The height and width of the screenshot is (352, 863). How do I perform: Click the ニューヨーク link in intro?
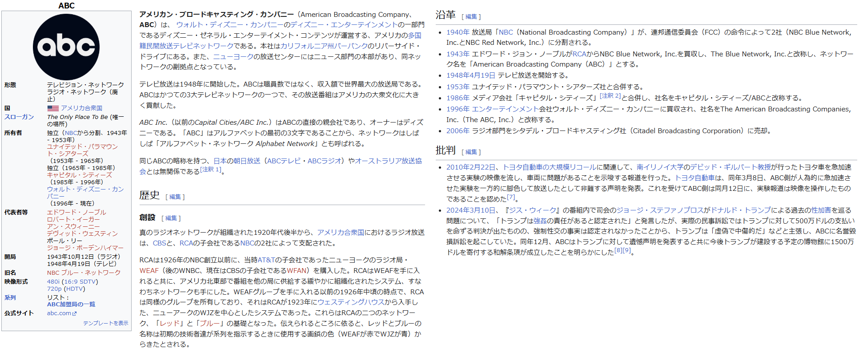[233, 56]
